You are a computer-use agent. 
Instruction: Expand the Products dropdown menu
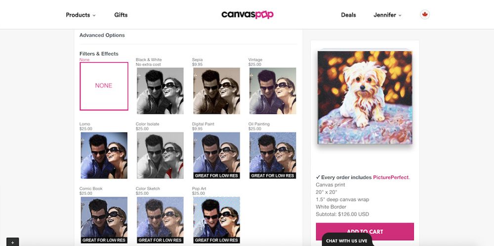[x=81, y=15]
